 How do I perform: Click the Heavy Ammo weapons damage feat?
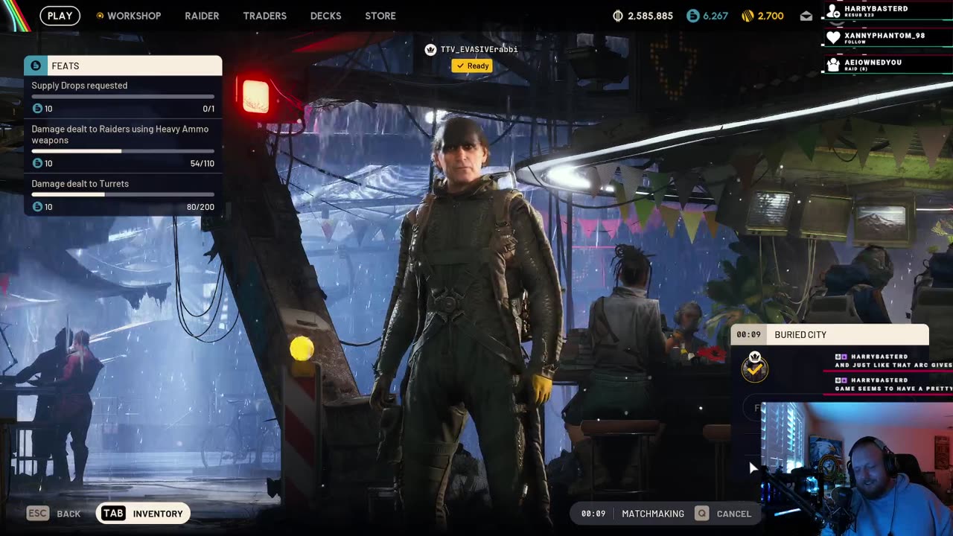pyautogui.click(x=123, y=146)
